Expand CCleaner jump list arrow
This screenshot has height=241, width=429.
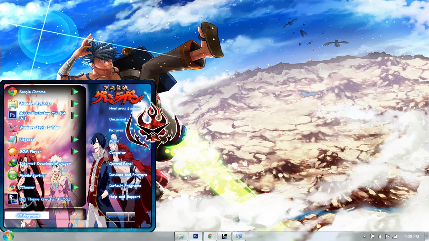[75, 187]
